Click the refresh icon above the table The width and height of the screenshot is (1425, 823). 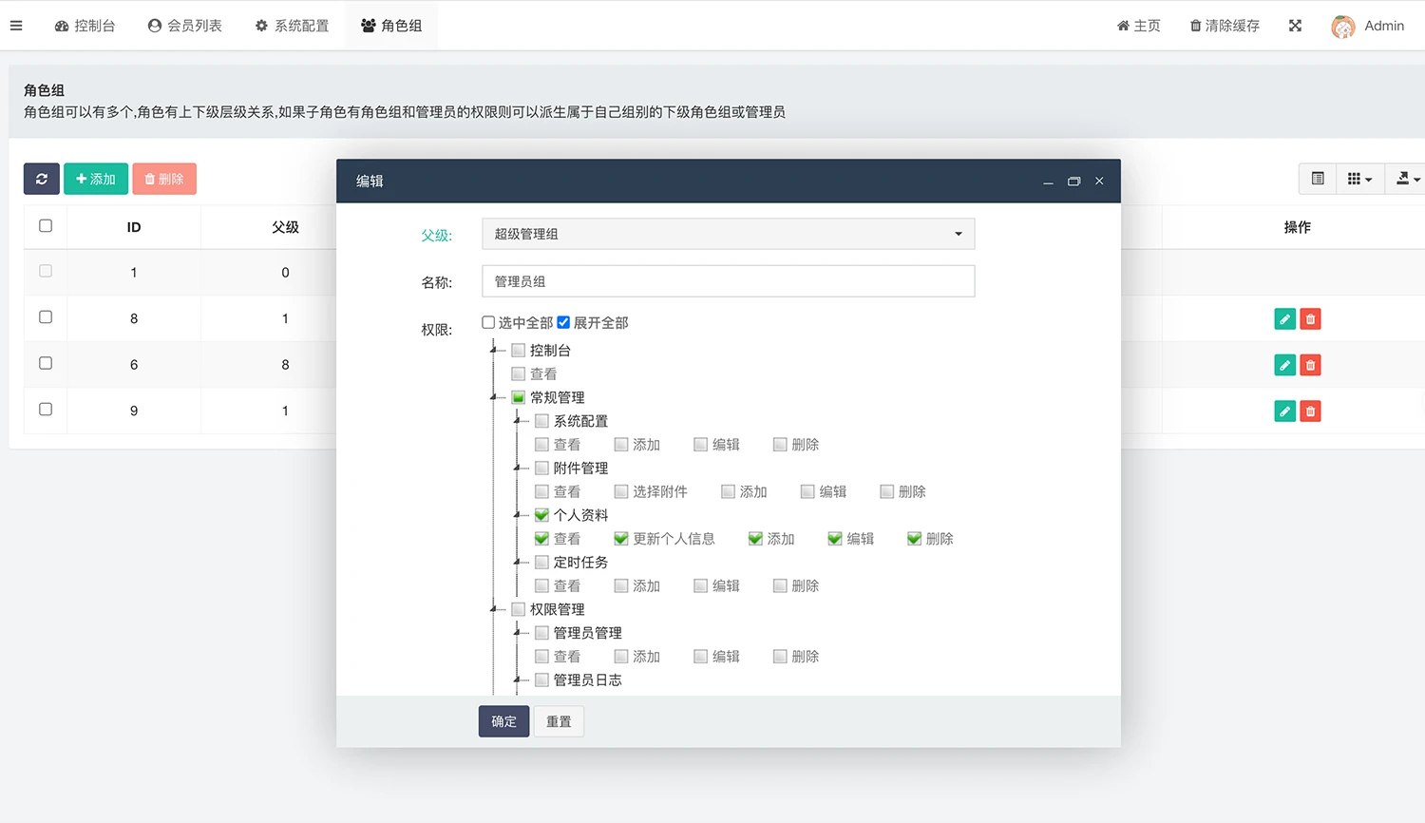40,179
